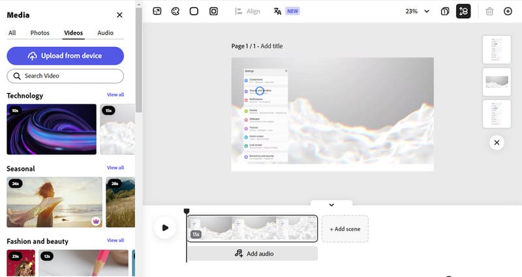Collapse the timeline with chevron
The height and width of the screenshot is (277, 522).
point(331,205)
